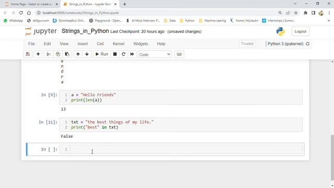Cut the selected cells
334x188 pixels.
pos(49,54)
